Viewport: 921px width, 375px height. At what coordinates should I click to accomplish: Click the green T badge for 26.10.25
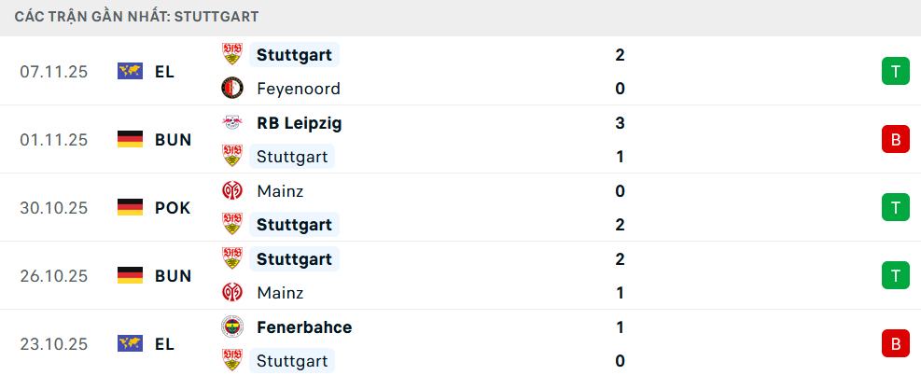coord(895,276)
